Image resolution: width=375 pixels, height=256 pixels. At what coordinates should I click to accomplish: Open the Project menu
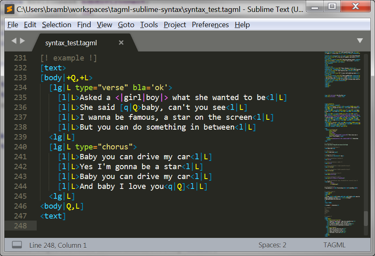coord(175,25)
